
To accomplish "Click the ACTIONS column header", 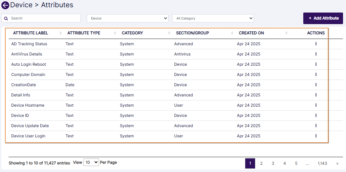I will coord(316,33).
